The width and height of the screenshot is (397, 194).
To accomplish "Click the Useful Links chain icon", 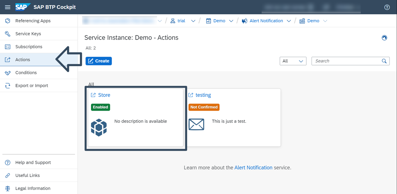I will coord(8,175).
